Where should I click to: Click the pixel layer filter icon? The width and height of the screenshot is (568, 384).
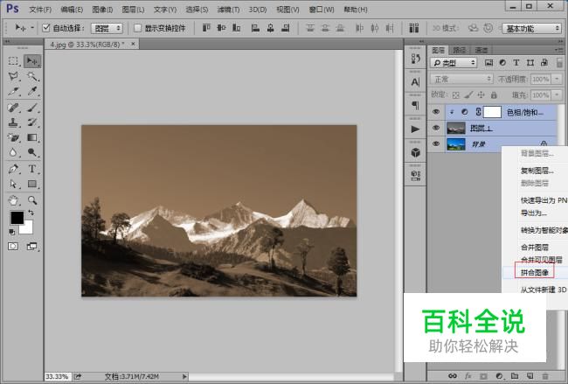[488, 63]
